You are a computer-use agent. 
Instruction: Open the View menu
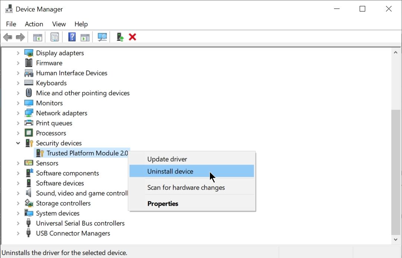pyautogui.click(x=59, y=24)
